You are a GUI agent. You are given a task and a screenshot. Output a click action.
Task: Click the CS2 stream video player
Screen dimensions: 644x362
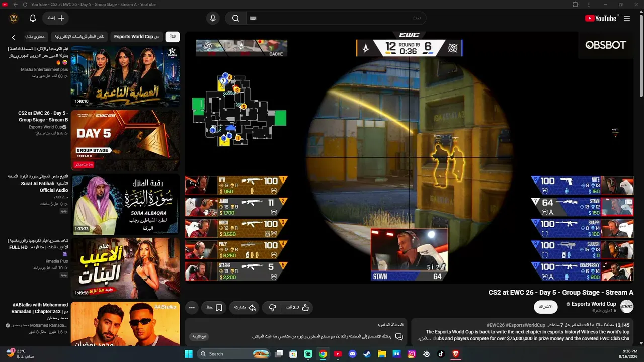pos(410,157)
